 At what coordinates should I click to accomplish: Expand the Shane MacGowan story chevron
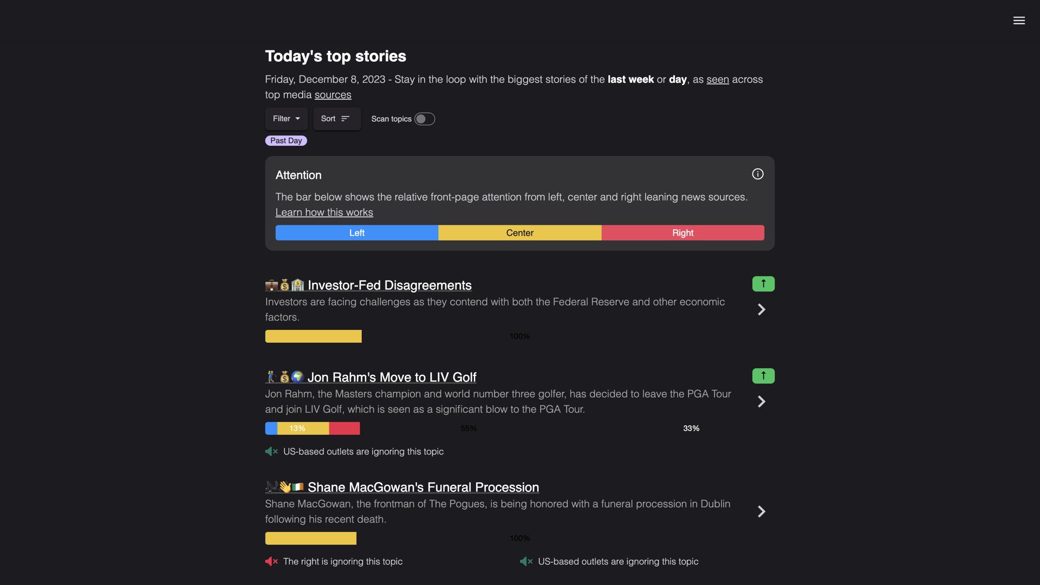pos(761,511)
